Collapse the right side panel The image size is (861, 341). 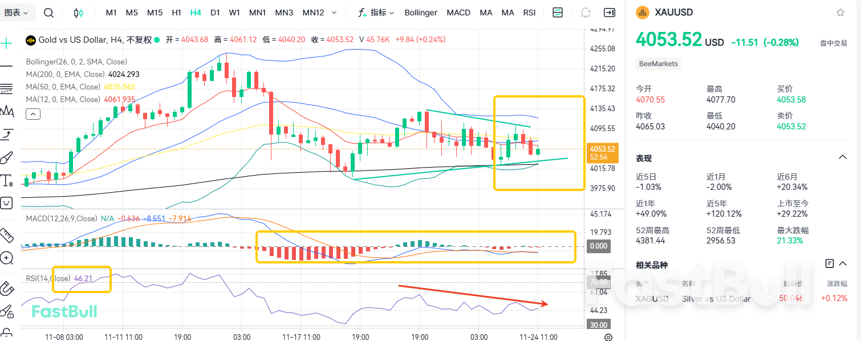610,13
